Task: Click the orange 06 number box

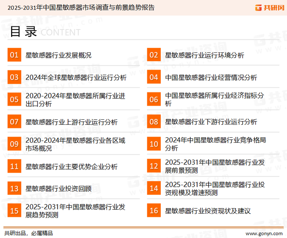Action: (x=154, y=99)
